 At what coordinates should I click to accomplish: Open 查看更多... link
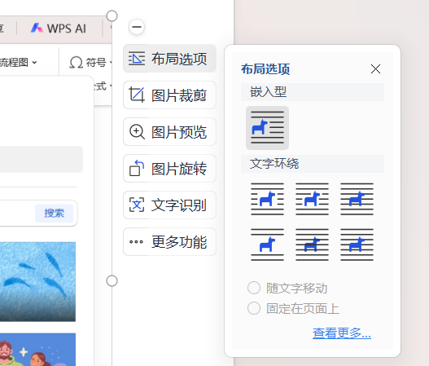tap(342, 333)
